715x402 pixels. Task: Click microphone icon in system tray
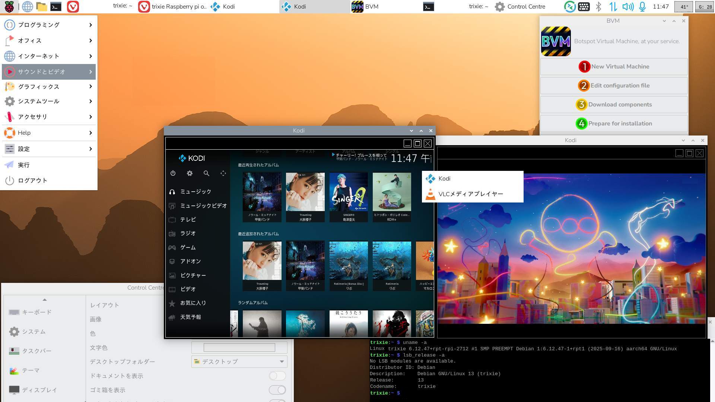pos(642,6)
